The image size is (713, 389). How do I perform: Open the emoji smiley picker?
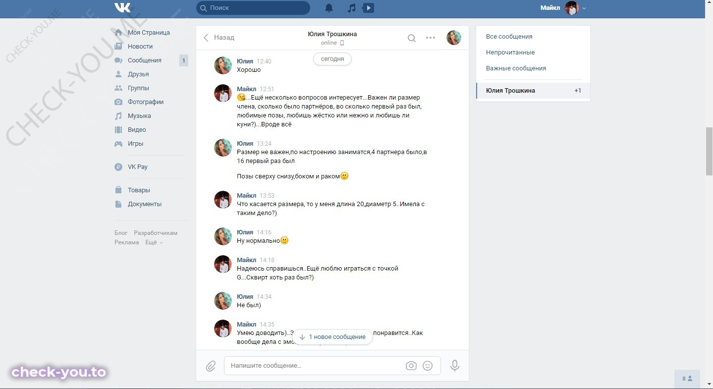(x=428, y=366)
